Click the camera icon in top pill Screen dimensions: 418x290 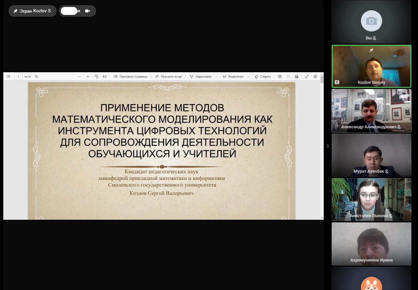pyautogui.click(x=88, y=11)
